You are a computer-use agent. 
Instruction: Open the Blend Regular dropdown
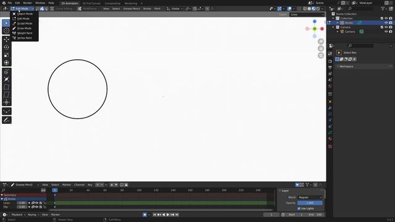(310, 197)
